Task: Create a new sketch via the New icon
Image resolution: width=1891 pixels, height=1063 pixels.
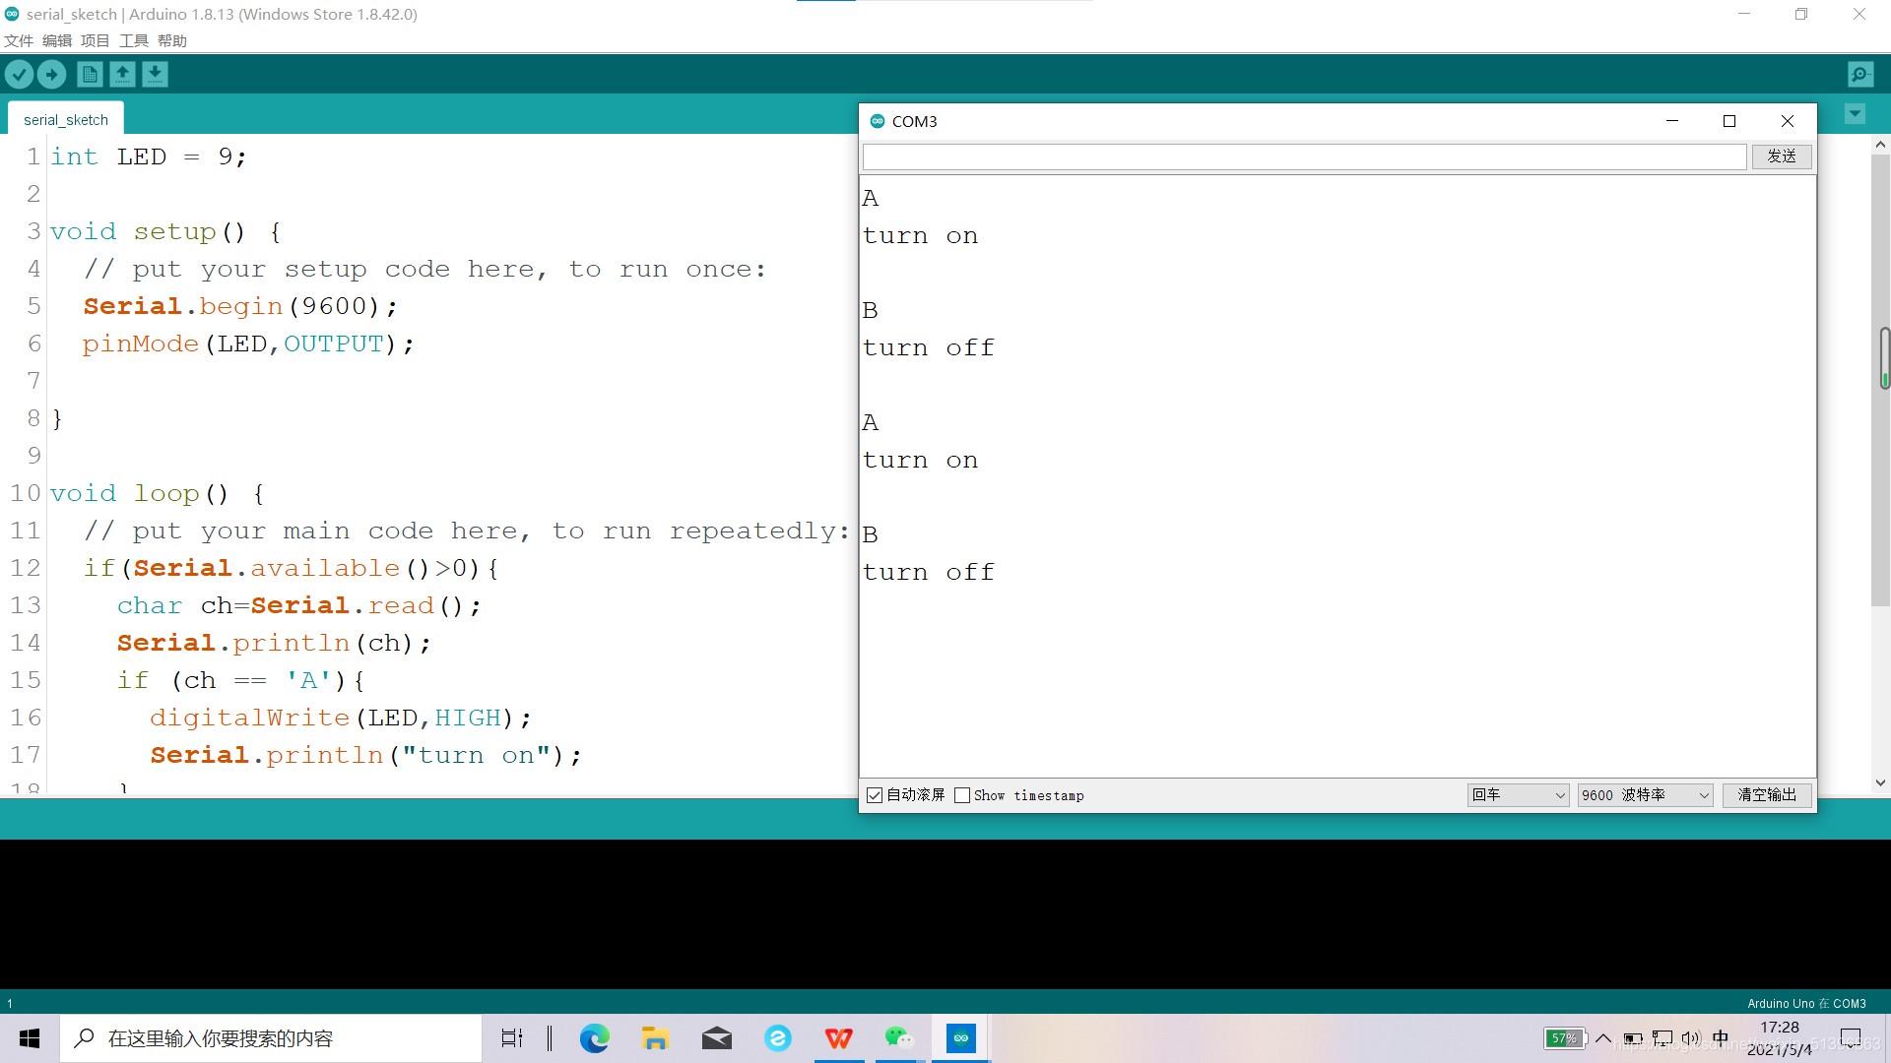Action: tap(89, 74)
